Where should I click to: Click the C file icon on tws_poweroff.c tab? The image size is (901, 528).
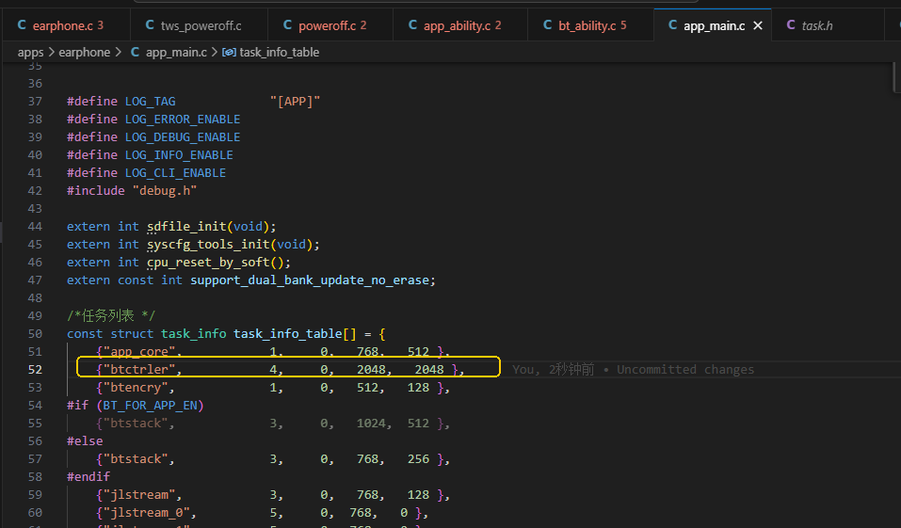tap(150, 24)
